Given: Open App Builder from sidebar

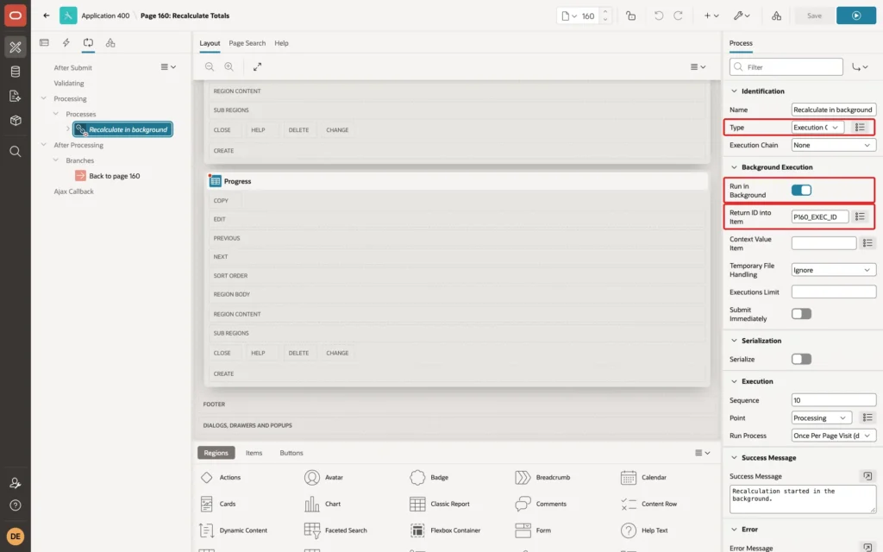Looking at the screenshot, I should point(16,47).
